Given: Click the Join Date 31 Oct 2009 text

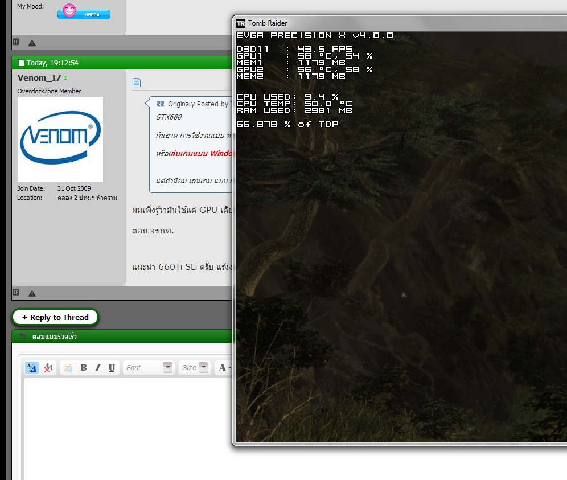Looking at the screenshot, I should (x=54, y=188).
